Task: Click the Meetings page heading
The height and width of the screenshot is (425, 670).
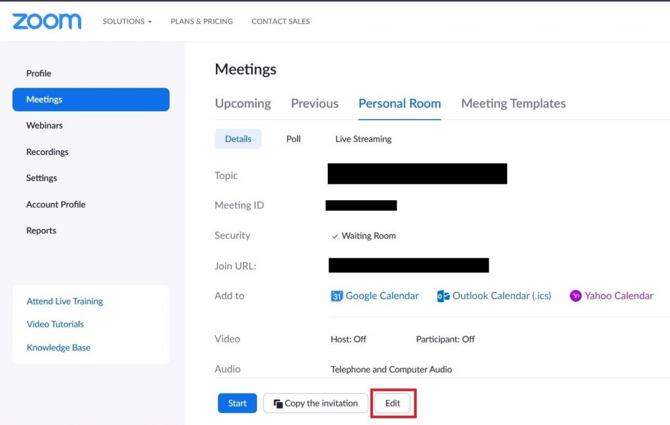Action: 246,69
